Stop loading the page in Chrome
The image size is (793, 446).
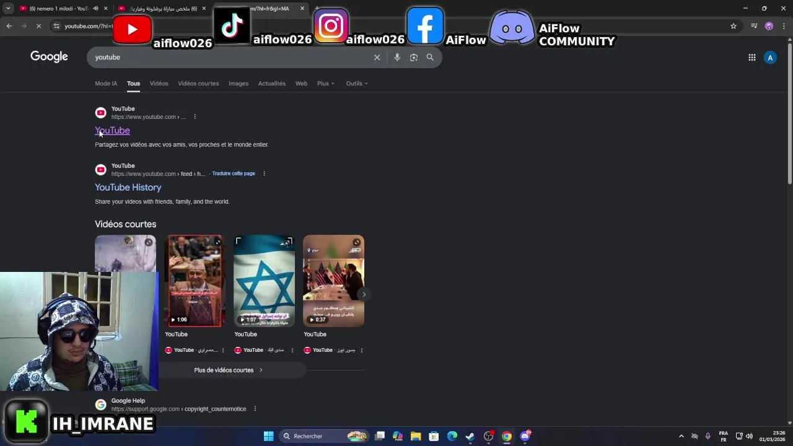point(38,26)
